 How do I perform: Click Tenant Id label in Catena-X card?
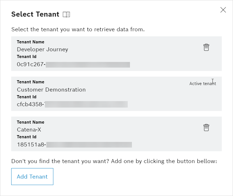coord(27,137)
